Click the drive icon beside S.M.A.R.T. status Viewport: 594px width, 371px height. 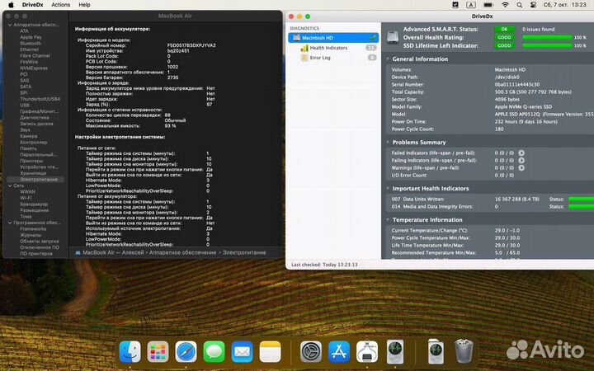393,37
